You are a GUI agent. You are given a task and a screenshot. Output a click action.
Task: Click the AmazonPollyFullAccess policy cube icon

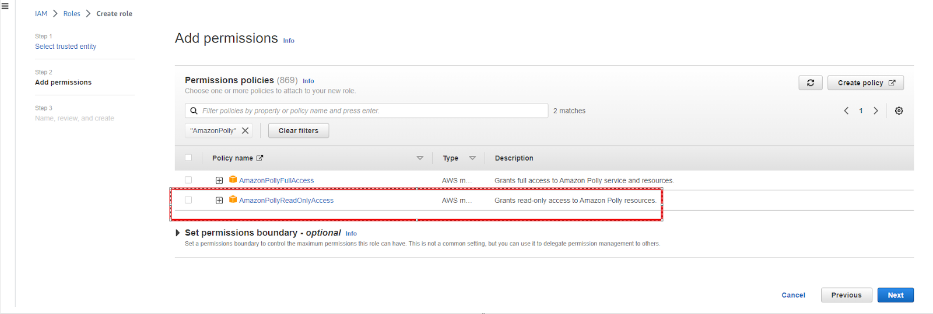click(x=233, y=180)
